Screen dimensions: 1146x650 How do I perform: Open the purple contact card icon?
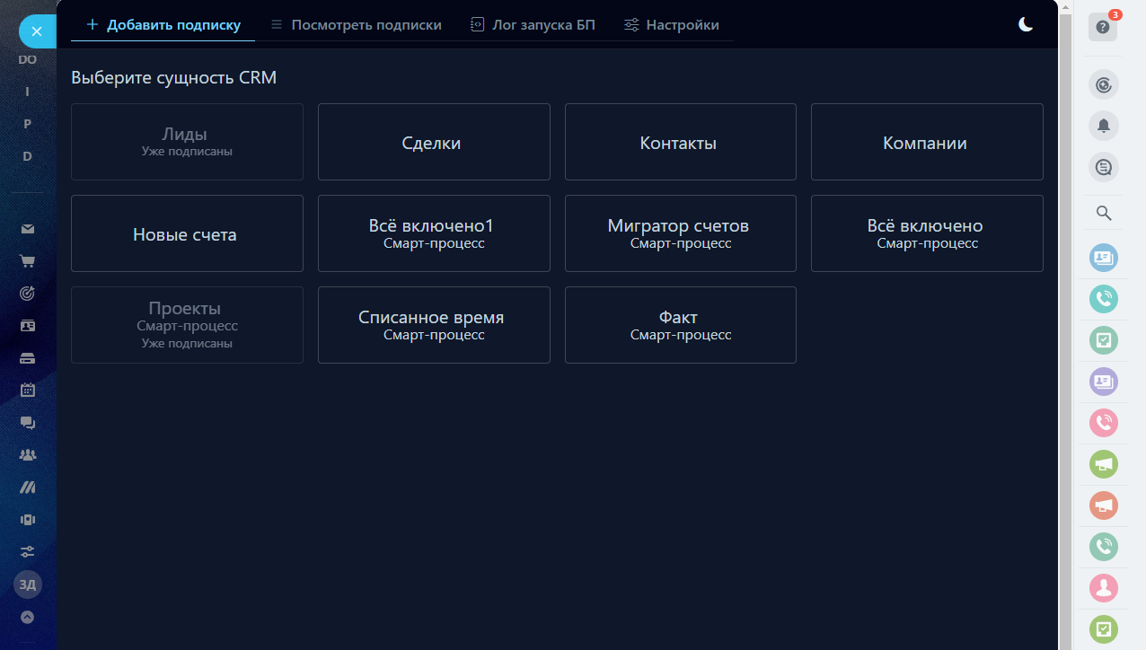(1103, 382)
